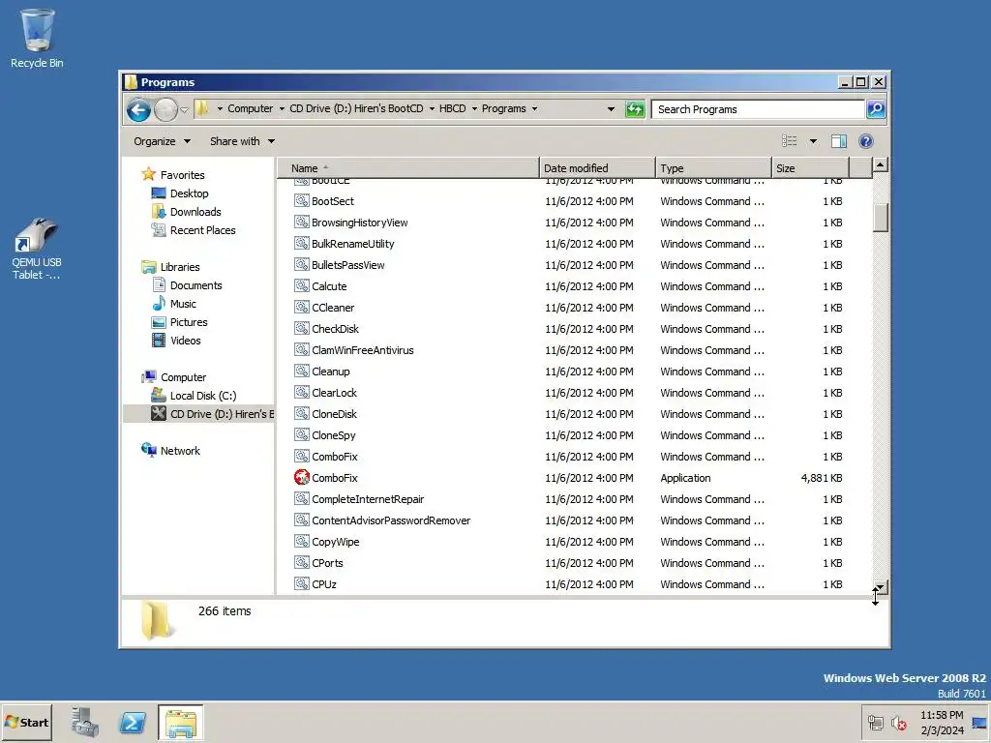Launch Windows PowerShell from taskbar

click(133, 722)
